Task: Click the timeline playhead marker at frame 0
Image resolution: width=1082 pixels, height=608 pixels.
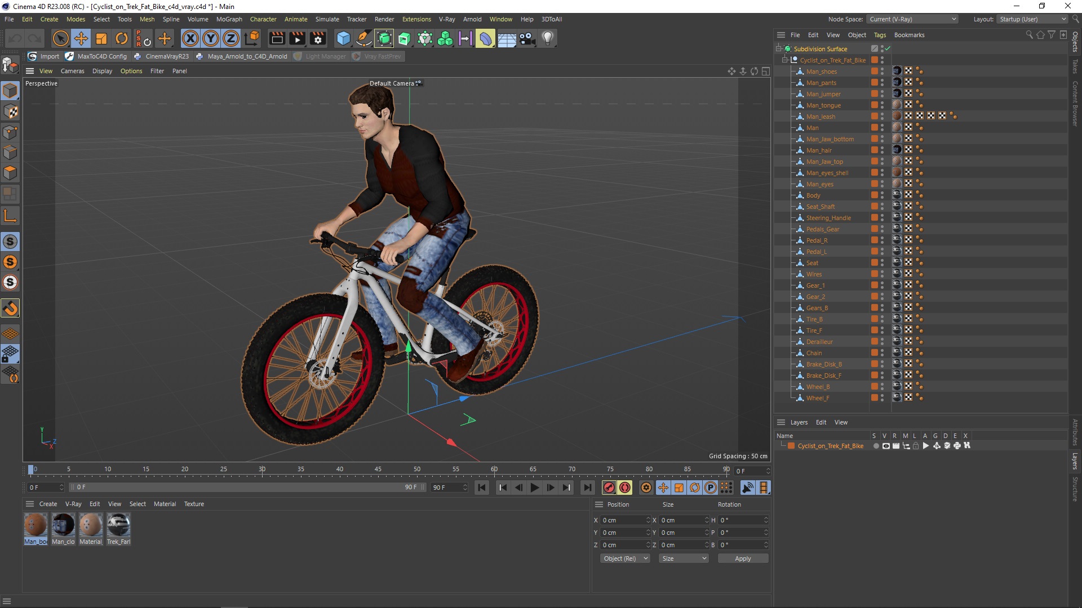Action: pyautogui.click(x=31, y=470)
